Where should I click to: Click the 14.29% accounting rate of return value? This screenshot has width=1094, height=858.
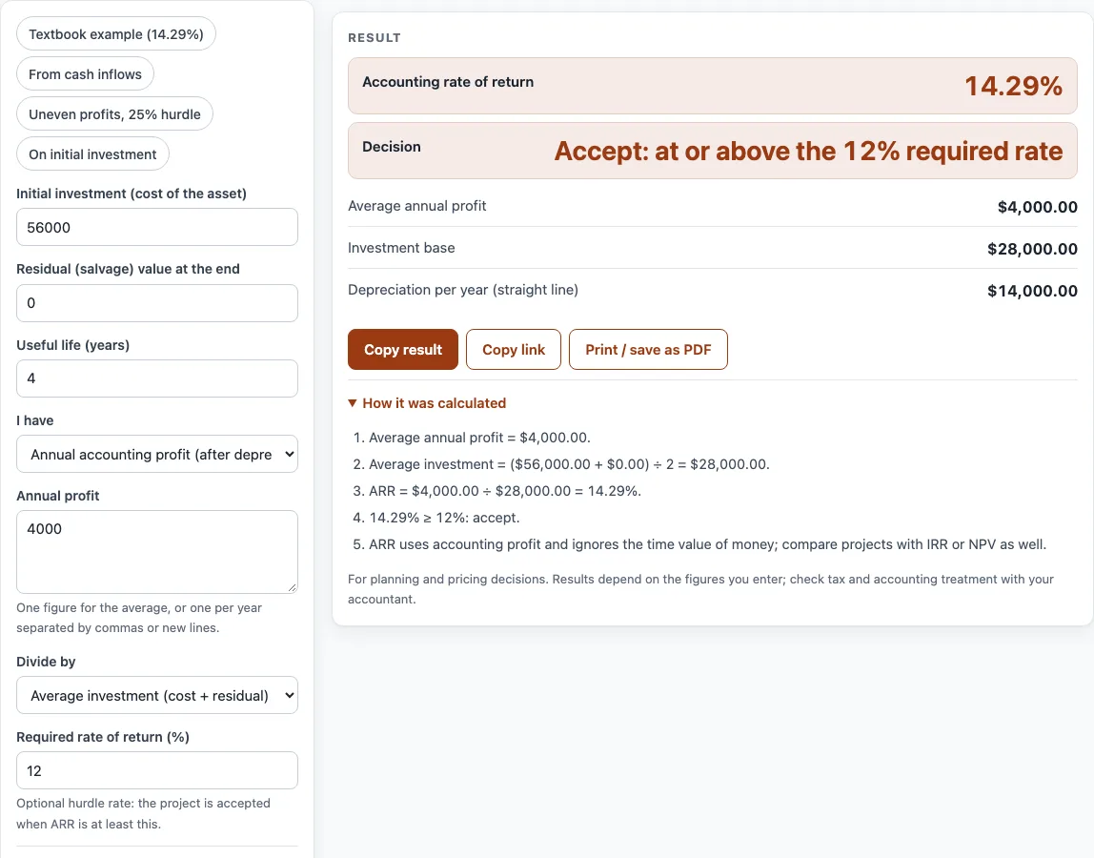[x=1014, y=86]
